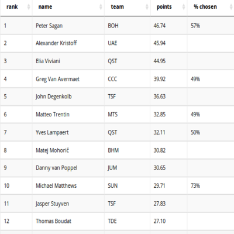The width and height of the screenshot is (234, 234).
Task: Click Michael Matthews' 73% chosen cell
Action: 195,185
